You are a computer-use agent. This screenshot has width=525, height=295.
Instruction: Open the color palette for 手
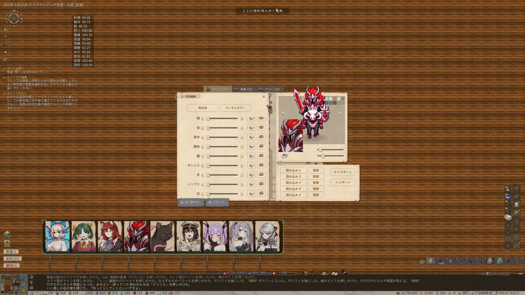click(261, 175)
